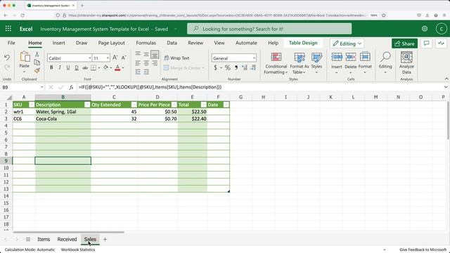Toggle Wrap Text
This screenshot has width=450, height=253.
pos(176,58)
